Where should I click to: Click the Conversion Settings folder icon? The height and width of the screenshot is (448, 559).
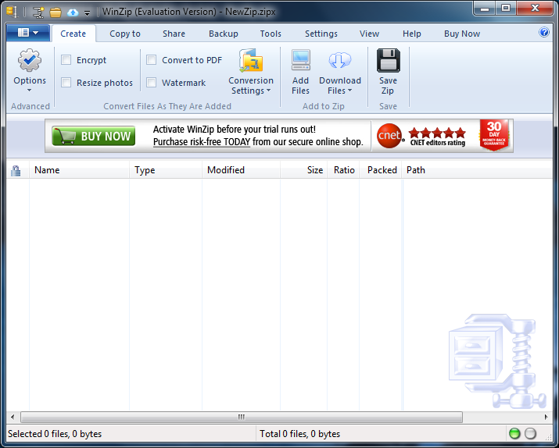251,61
